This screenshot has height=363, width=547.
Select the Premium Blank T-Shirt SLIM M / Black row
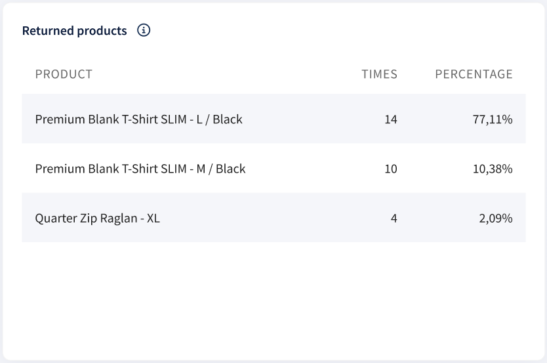point(273,168)
